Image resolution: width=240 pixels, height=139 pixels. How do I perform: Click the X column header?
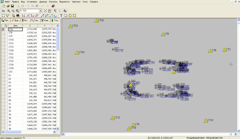tap(30, 26)
